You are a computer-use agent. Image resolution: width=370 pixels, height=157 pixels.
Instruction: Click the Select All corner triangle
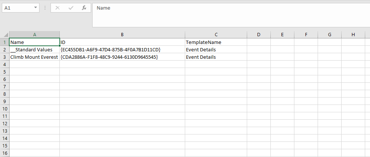click(5, 35)
